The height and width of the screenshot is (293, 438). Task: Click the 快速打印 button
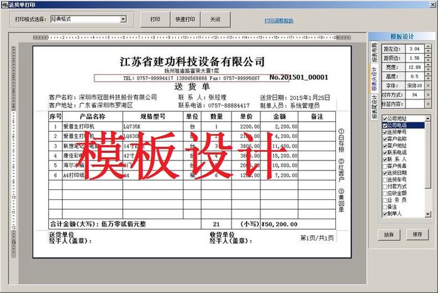point(185,19)
